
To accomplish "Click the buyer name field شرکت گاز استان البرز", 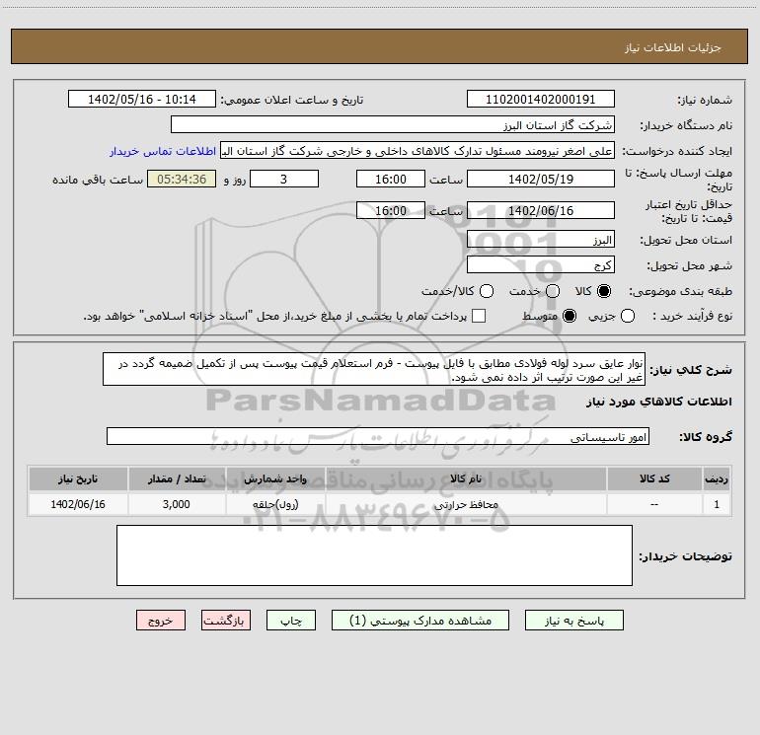I will point(393,125).
